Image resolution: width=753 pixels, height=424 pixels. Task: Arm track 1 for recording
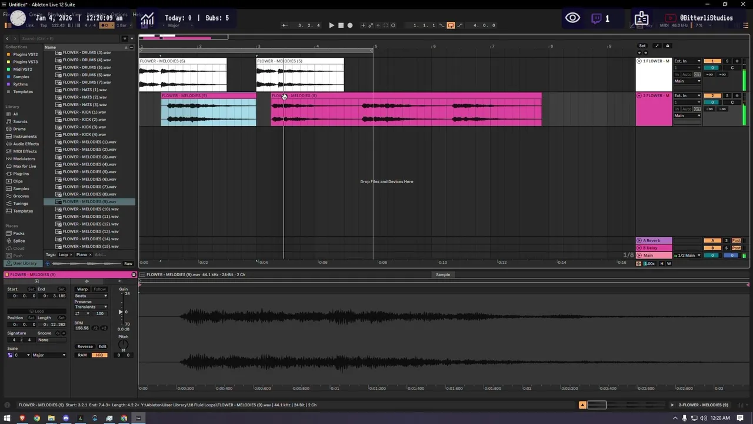(737, 61)
